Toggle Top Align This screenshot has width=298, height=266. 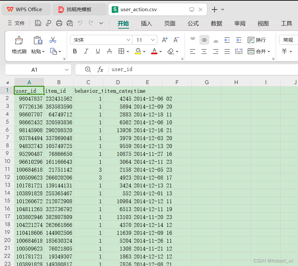tap(193, 40)
